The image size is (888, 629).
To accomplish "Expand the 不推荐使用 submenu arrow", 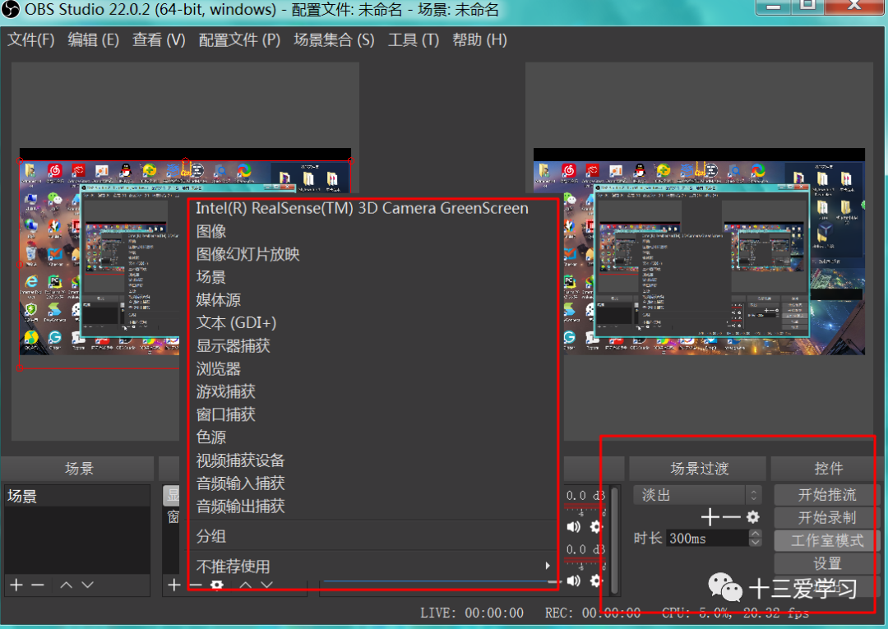I will click(547, 566).
